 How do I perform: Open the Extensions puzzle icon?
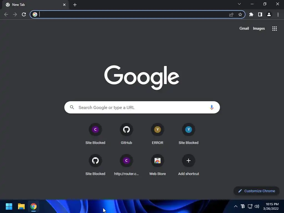251,14
